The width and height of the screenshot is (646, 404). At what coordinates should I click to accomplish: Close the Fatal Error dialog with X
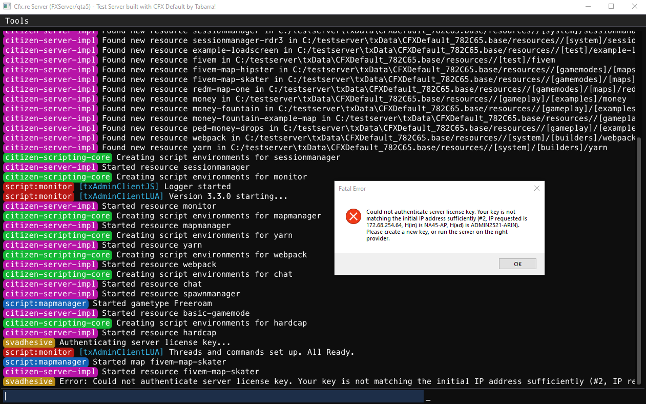[537, 188]
